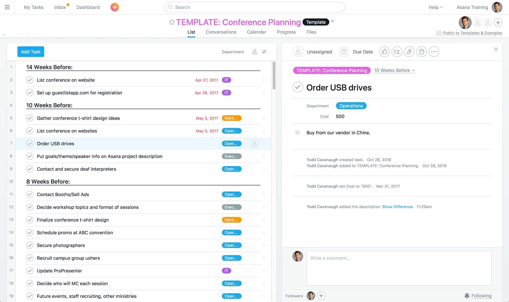
Task: Open the project dropdown arrow beside Template
Action: (x=333, y=21)
